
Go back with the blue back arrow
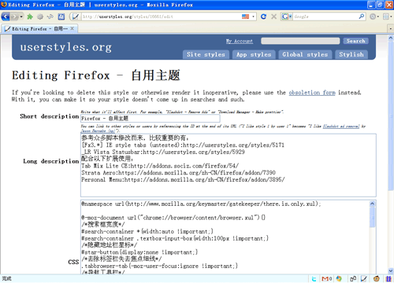[x=6, y=17]
